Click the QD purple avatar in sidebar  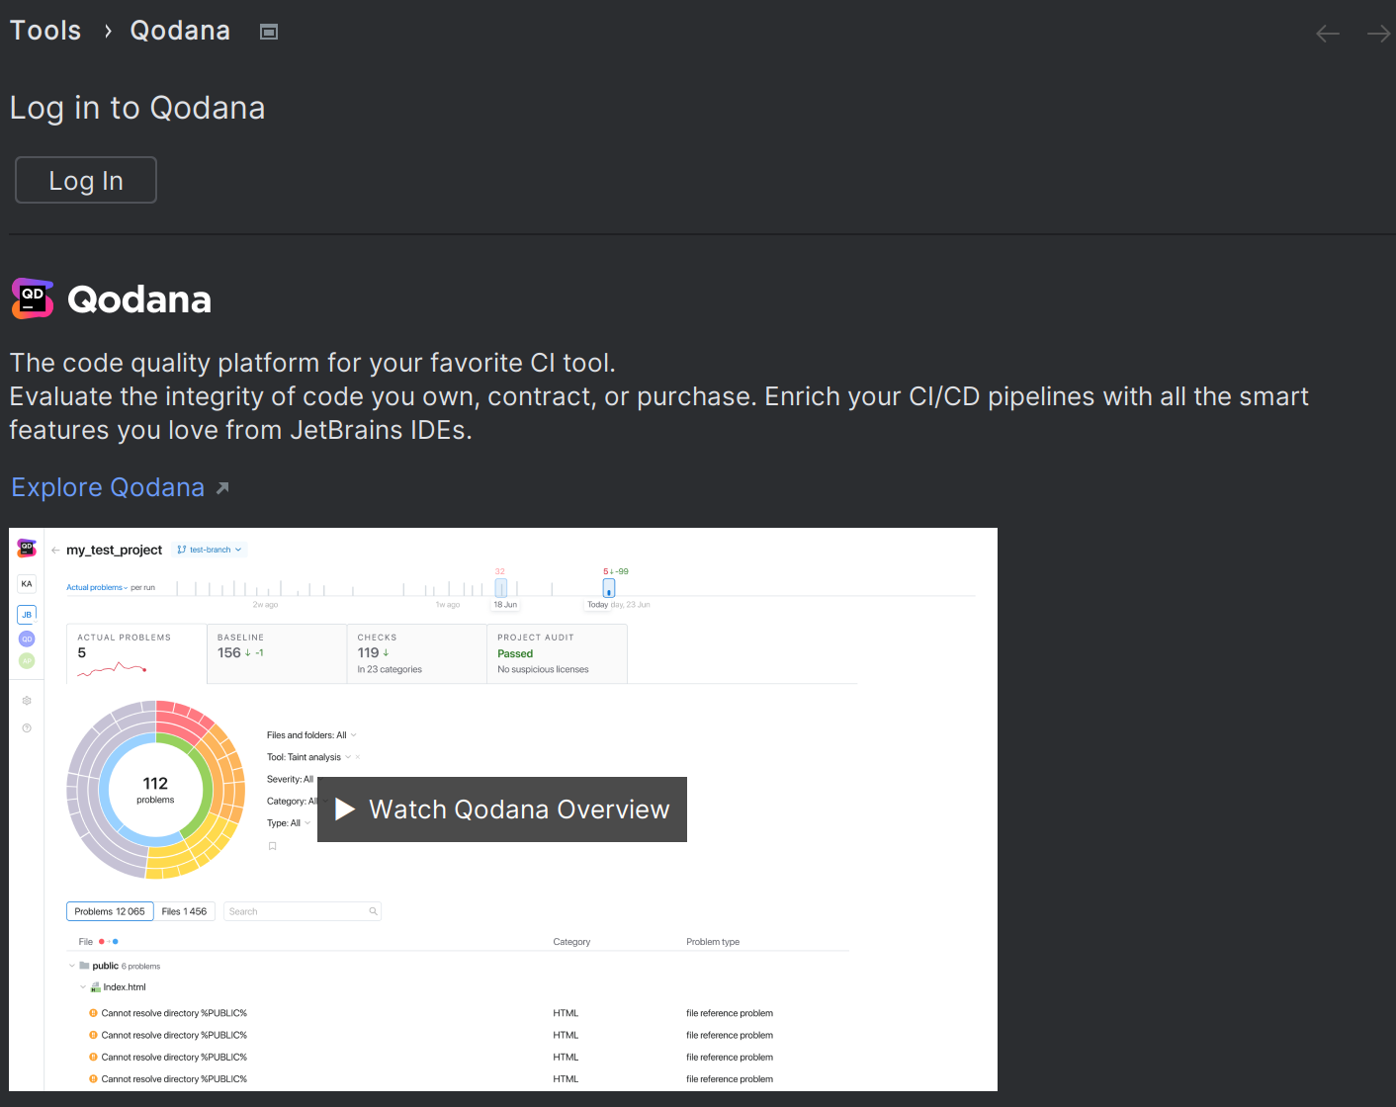(x=27, y=639)
